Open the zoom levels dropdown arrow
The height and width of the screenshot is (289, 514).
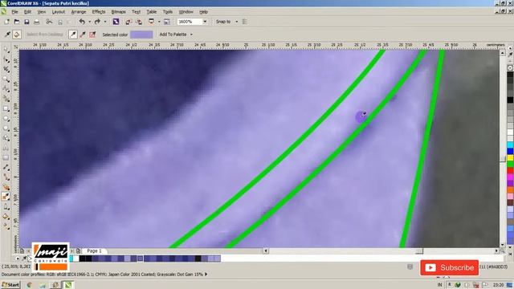click(205, 22)
